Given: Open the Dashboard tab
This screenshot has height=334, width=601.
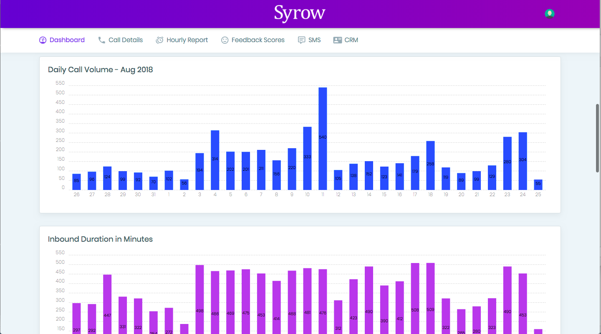Looking at the screenshot, I should [62, 40].
